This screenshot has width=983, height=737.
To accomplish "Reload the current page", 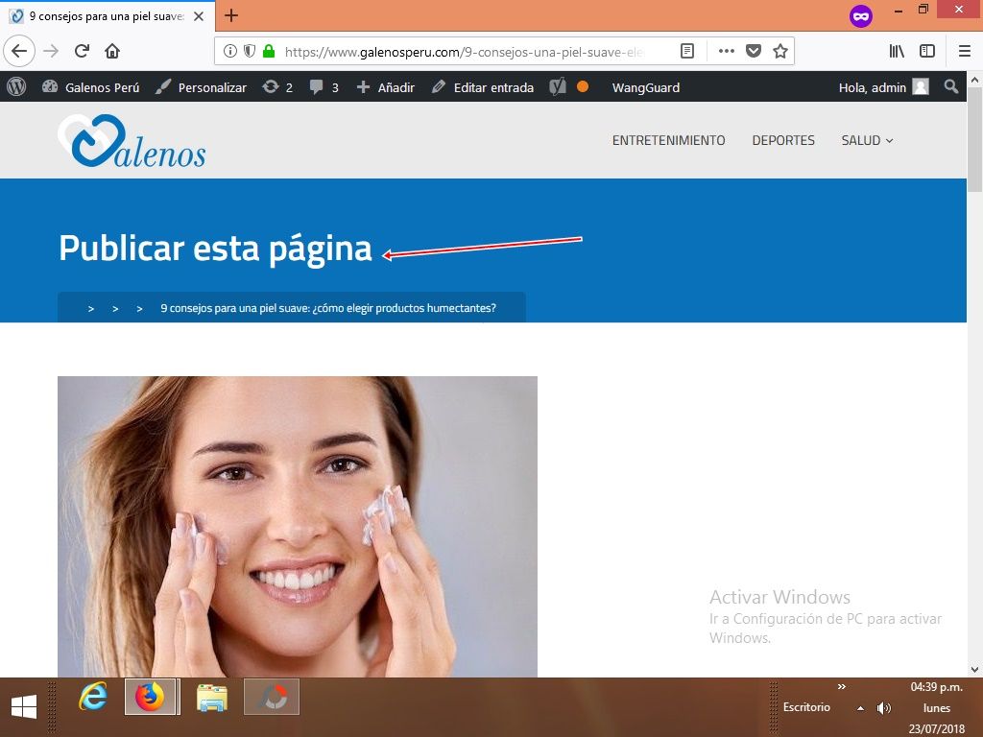I will click(82, 51).
